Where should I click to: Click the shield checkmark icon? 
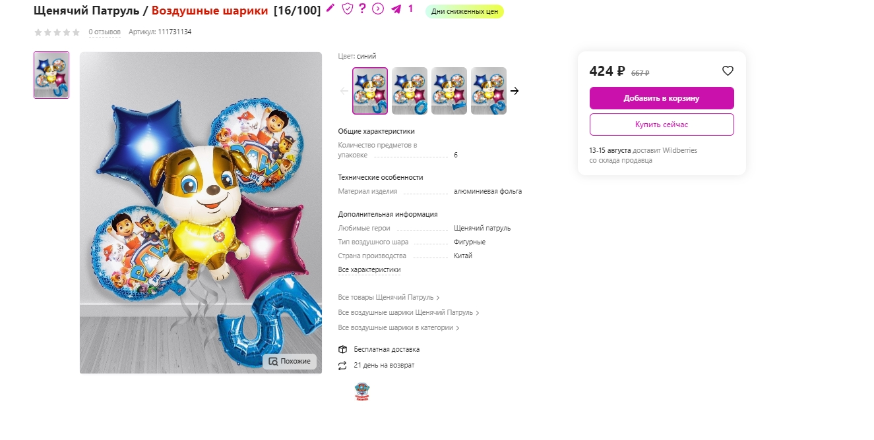(347, 9)
